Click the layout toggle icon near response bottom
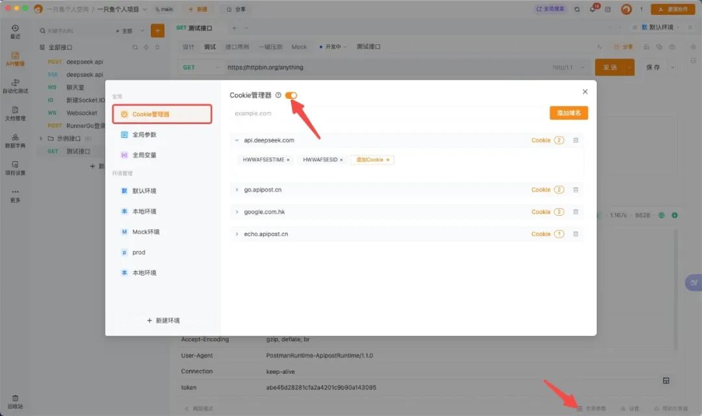This screenshot has height=416, width=702. pos(666,381)
